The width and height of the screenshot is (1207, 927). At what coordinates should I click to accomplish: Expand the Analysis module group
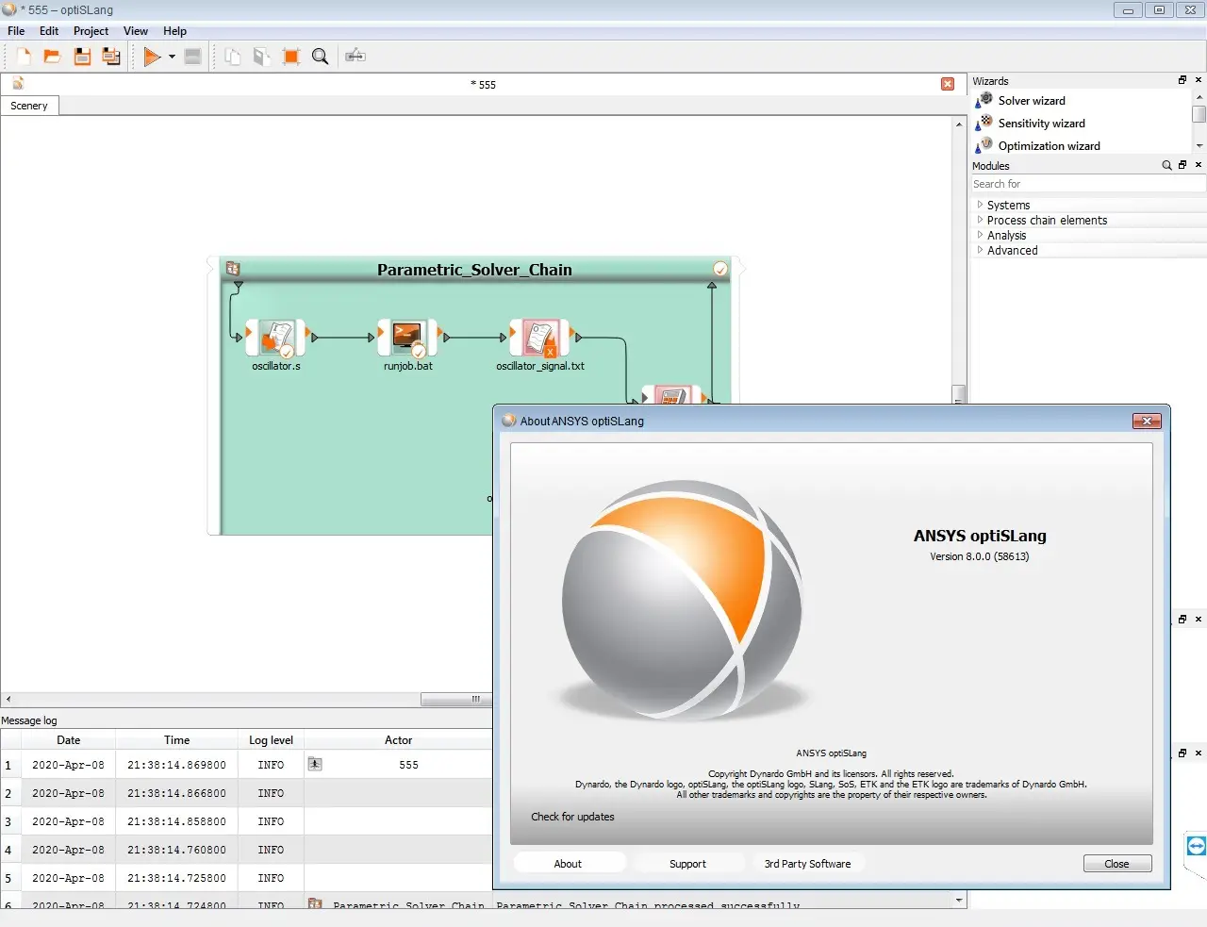click(x=980, y=235)
